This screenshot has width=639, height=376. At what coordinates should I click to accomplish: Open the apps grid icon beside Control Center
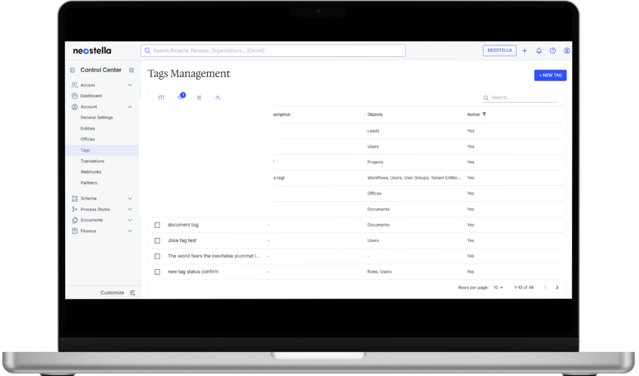131,70
